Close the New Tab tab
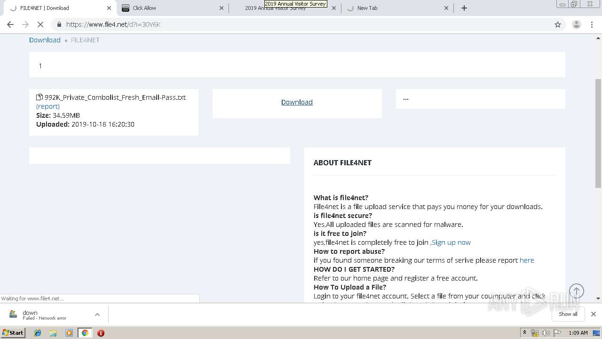 (447, 8)
